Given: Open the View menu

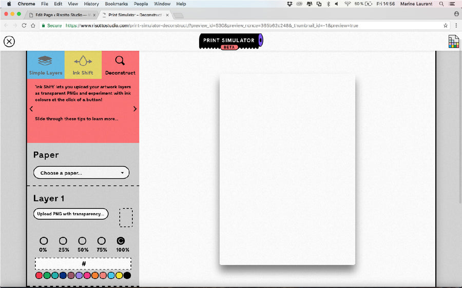Looking at the screenshot, I should (73, 4).
